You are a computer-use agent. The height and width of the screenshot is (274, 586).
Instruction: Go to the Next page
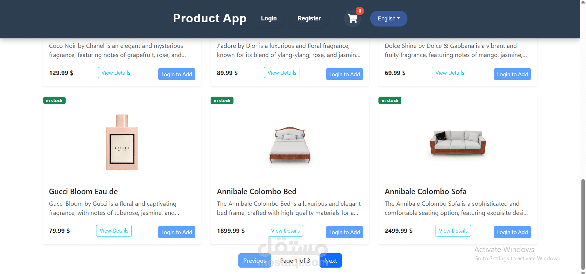tap(331, 261)
